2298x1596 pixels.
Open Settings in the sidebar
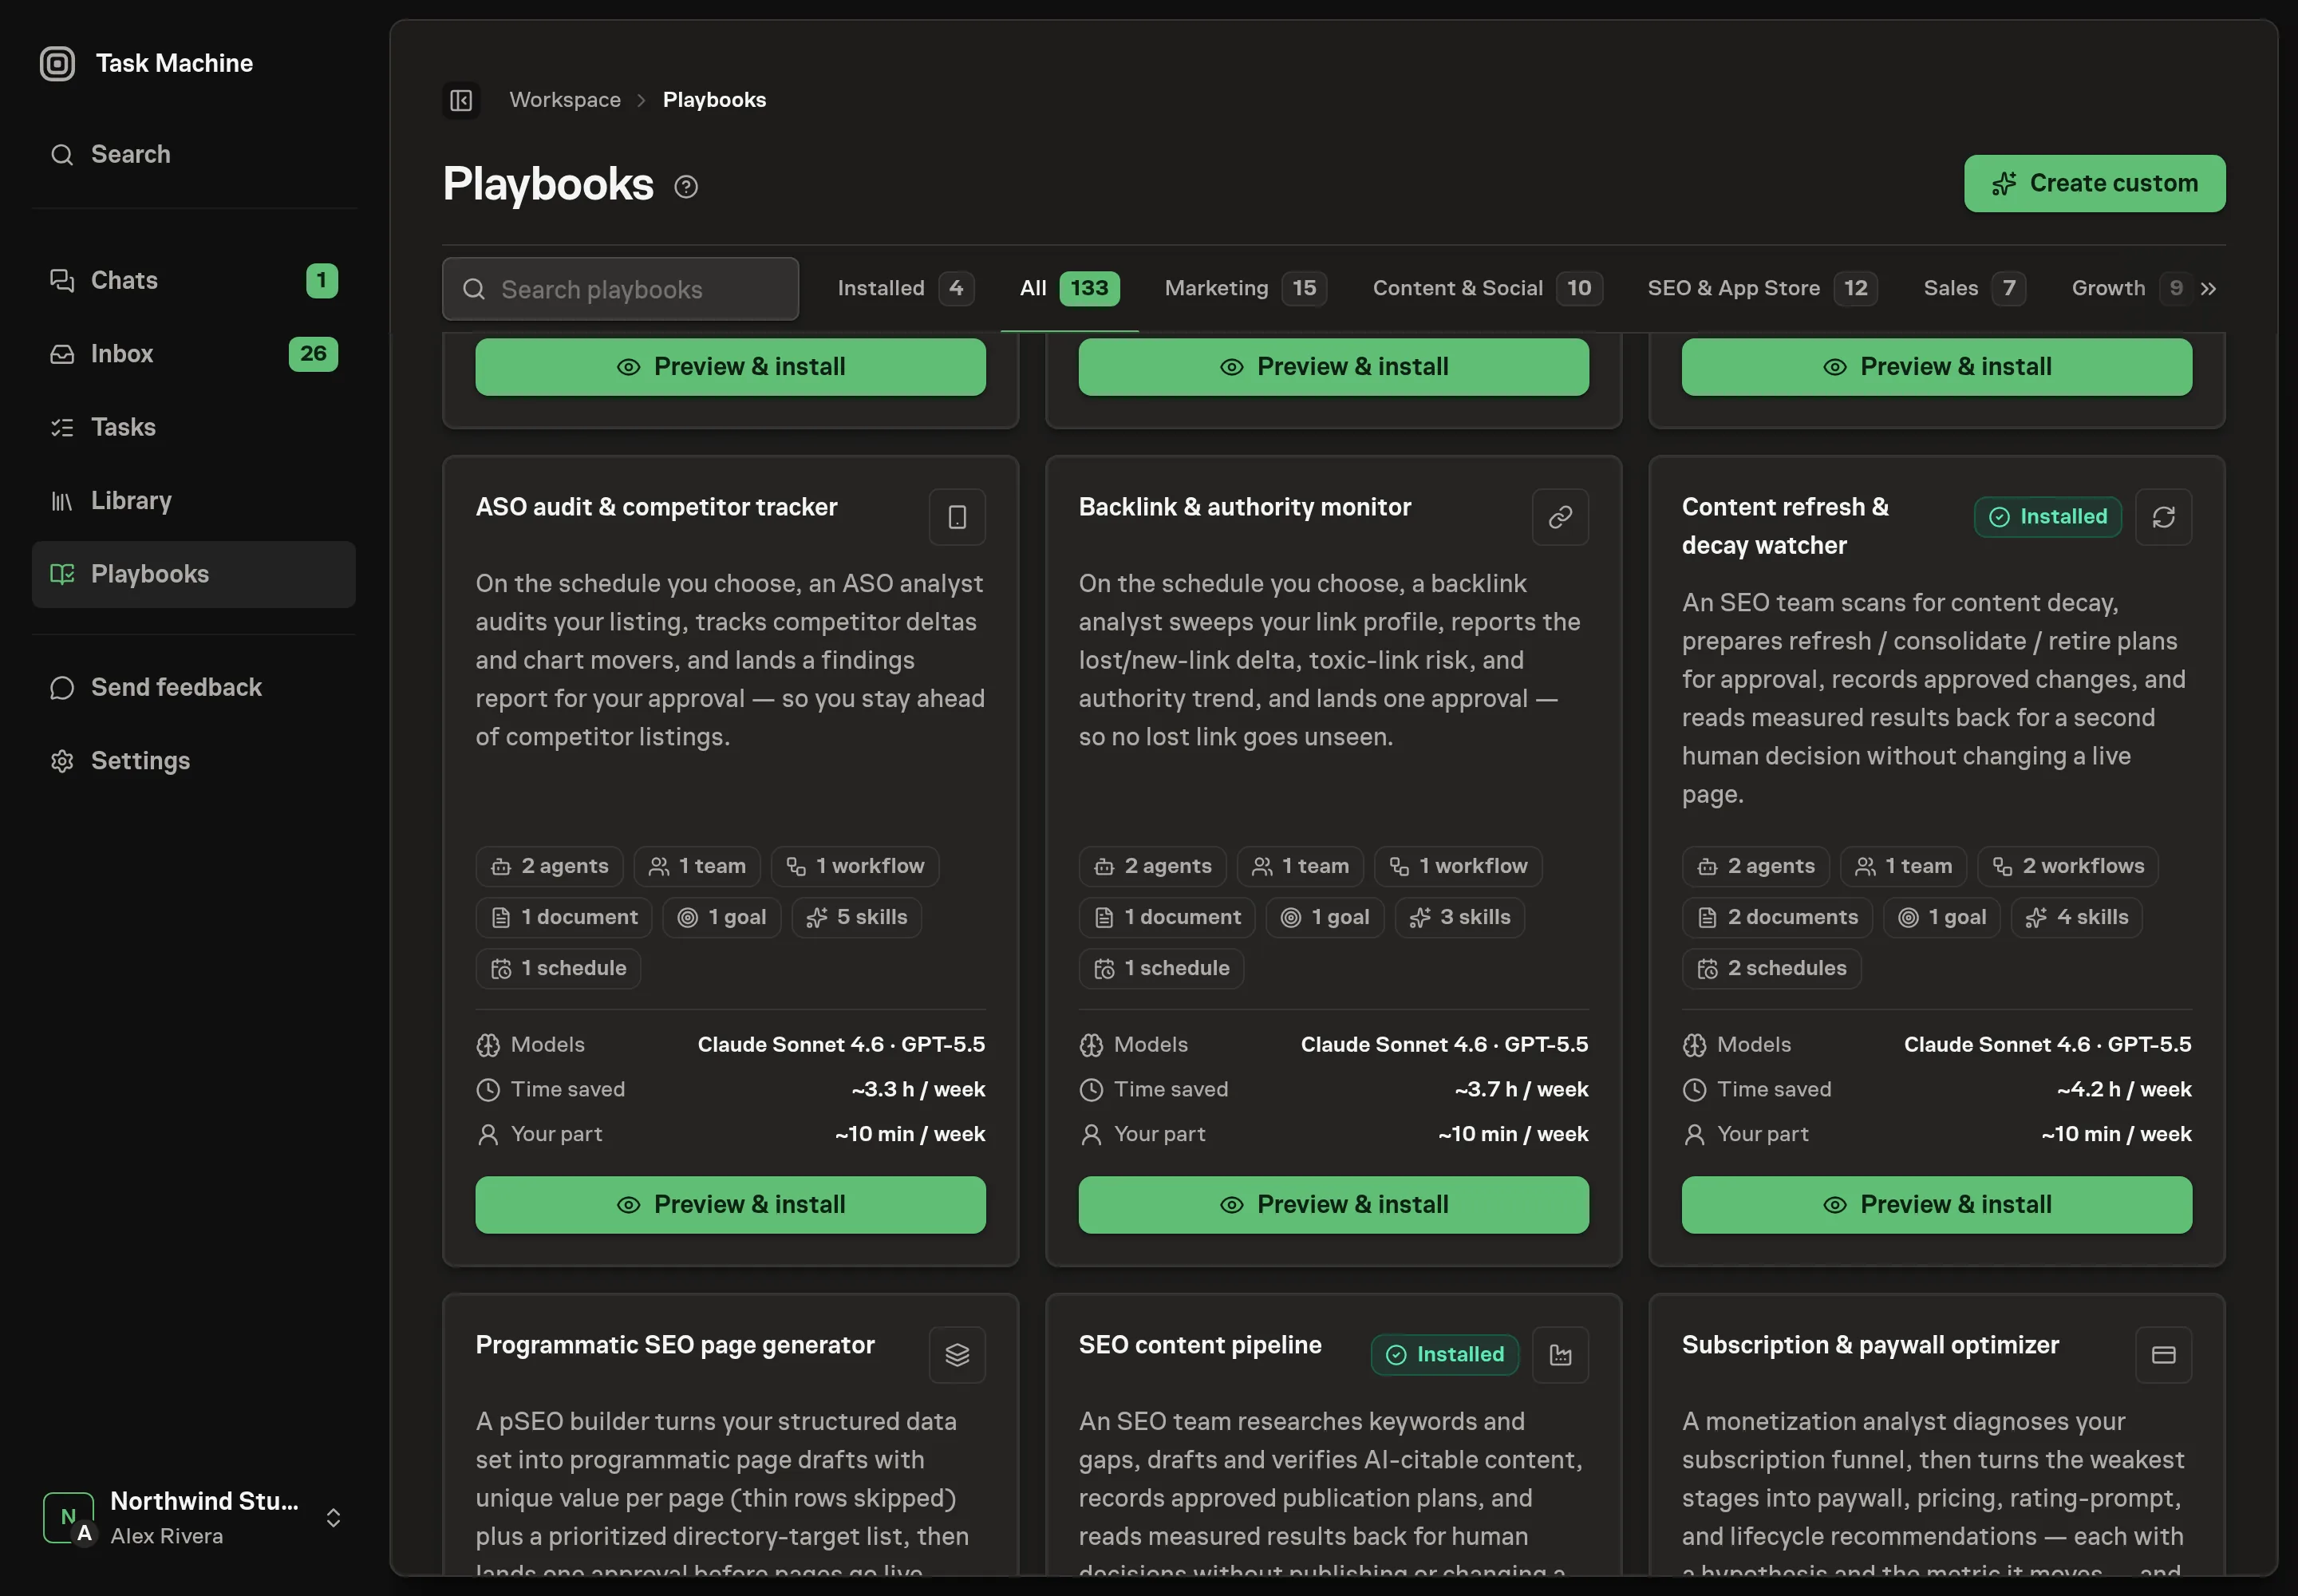click(x=193, y=761)
